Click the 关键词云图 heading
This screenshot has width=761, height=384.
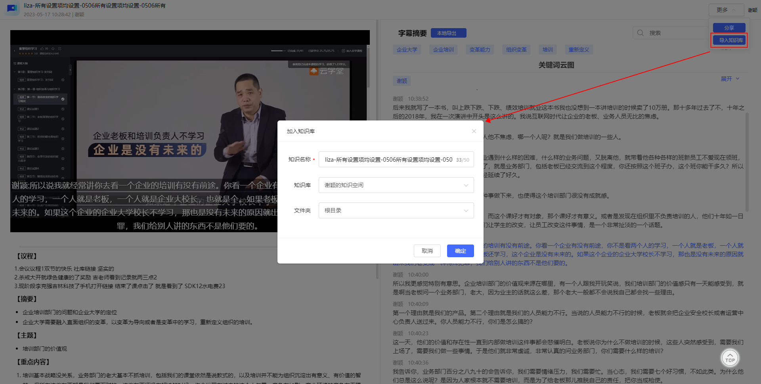coord(556,65)
